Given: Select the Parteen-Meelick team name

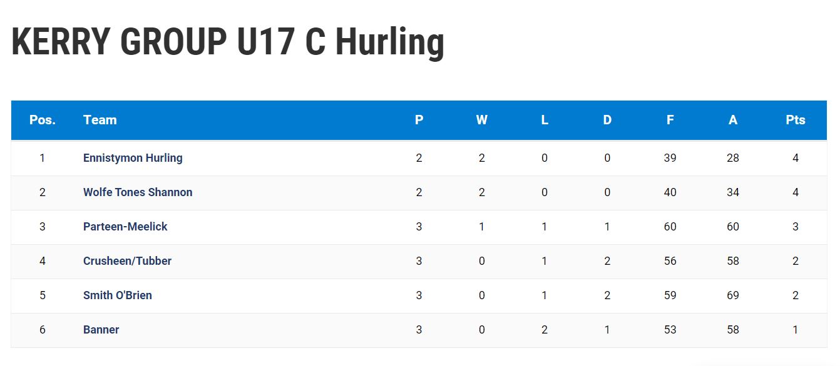Looking at the screenshot, I should click(x=125, y=227).
